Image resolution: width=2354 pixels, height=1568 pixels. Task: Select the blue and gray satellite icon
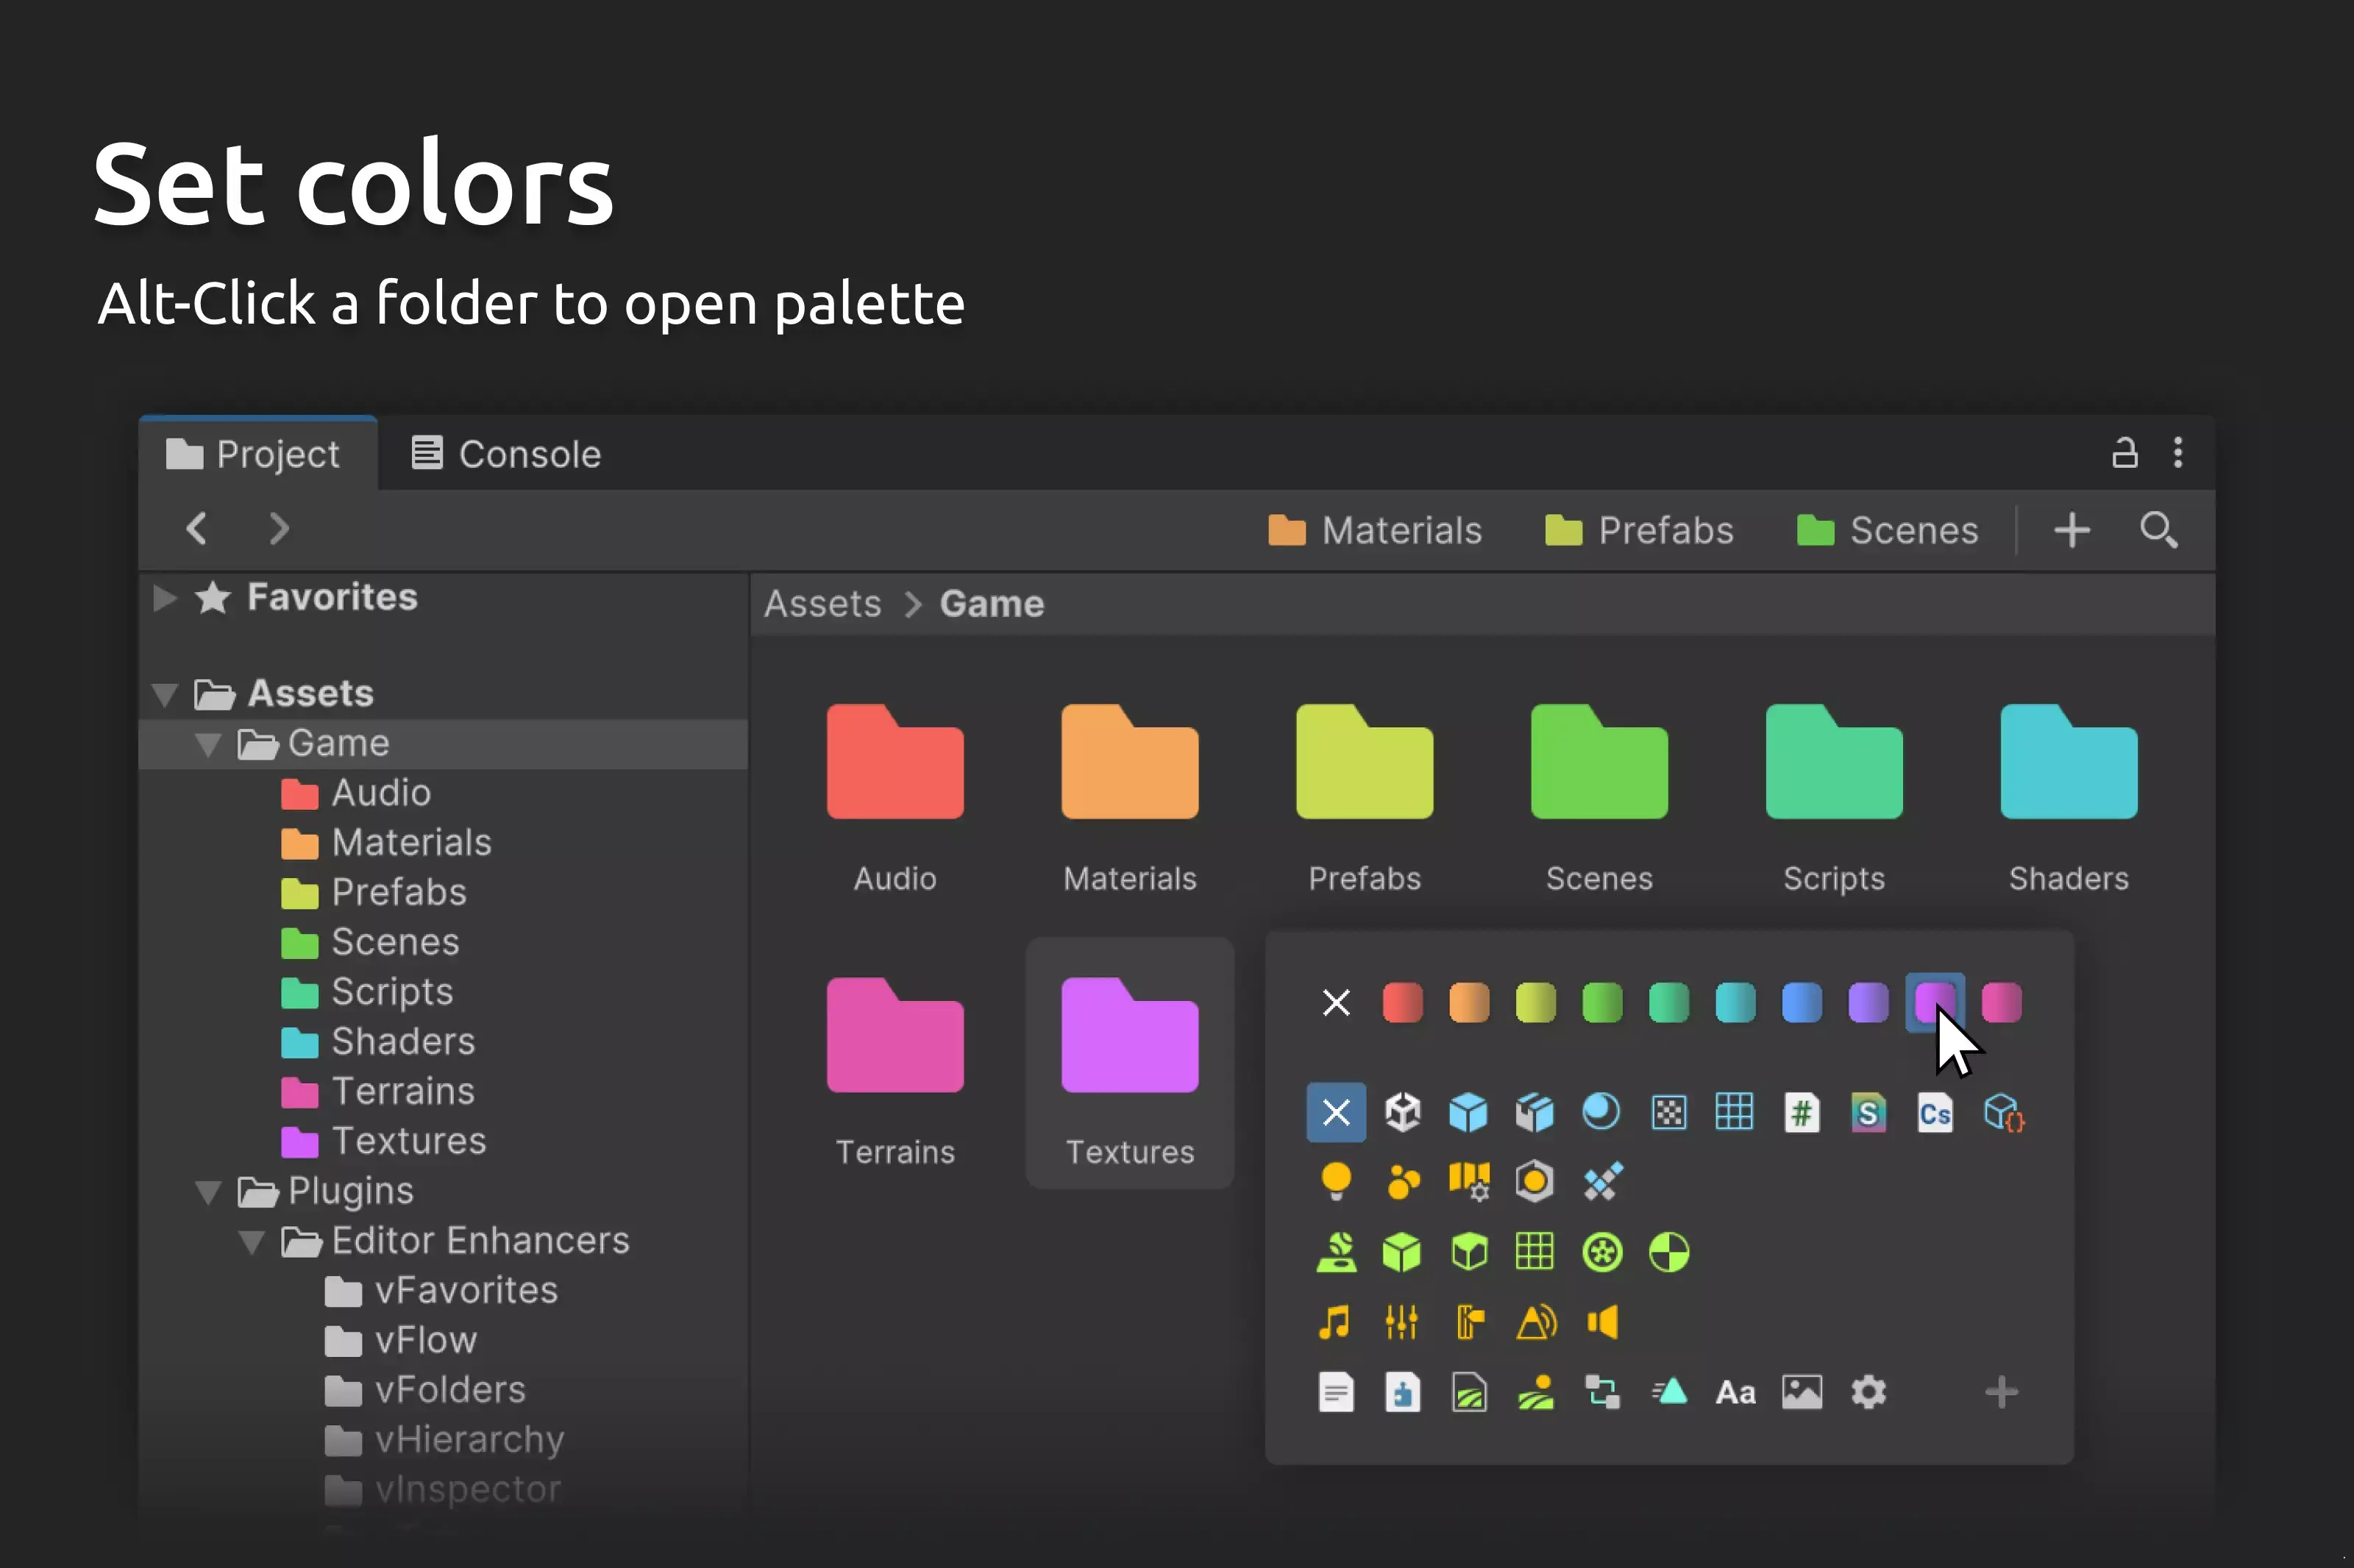[x=1602, y=1182]
